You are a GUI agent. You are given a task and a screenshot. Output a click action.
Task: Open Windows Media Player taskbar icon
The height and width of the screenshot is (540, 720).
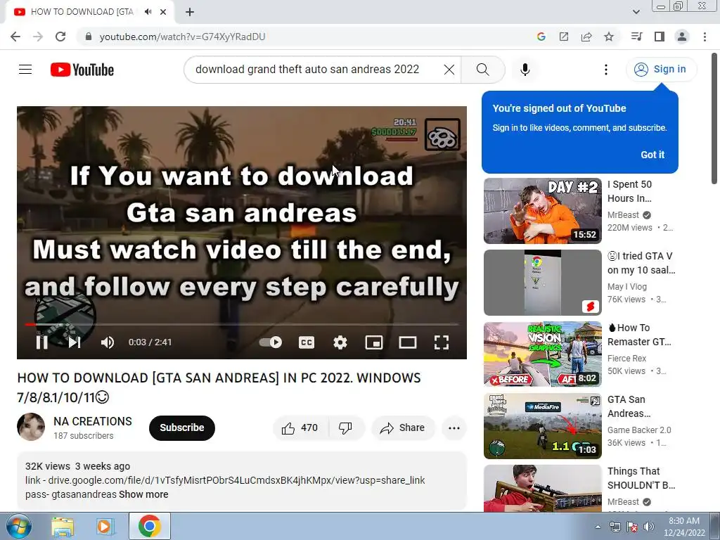[x=105, y=527]
